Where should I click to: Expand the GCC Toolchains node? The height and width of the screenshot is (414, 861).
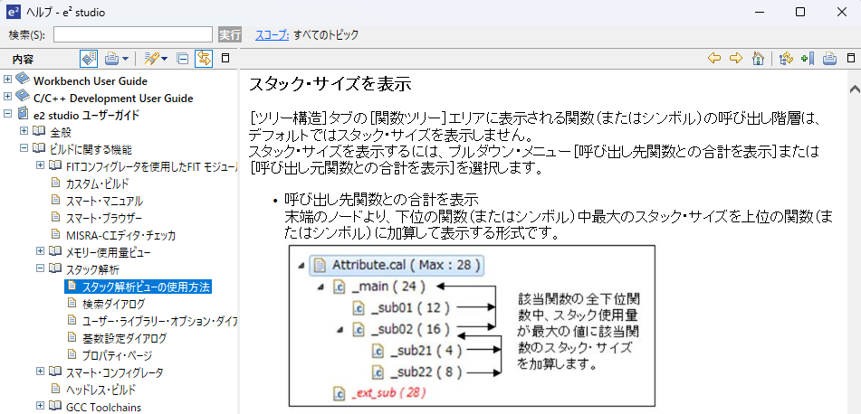pos(40,406)
